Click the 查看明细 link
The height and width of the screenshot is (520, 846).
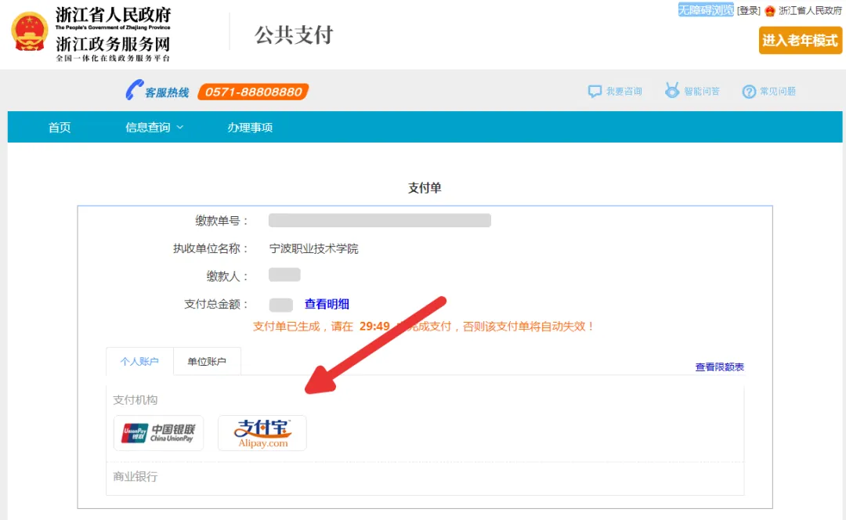pos(327,305)
